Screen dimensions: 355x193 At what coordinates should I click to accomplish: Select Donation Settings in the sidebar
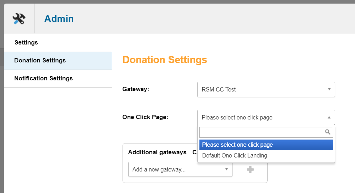point(40,60)
